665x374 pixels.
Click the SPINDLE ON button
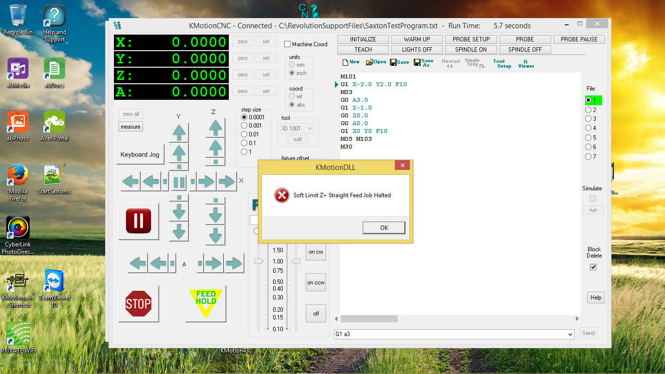coord(471,50)
